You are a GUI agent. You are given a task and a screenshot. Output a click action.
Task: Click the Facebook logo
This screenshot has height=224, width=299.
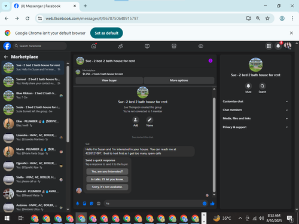pos(7,46)
